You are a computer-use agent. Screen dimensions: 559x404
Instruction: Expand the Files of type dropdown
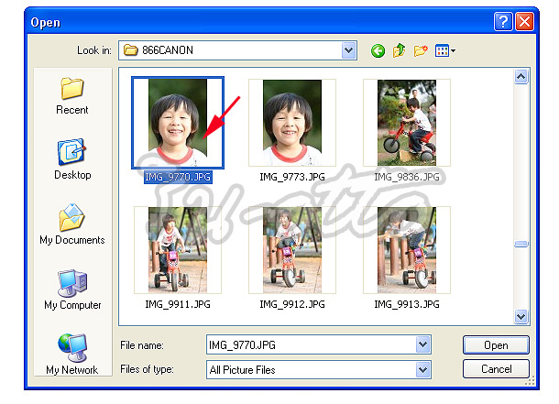422,369
